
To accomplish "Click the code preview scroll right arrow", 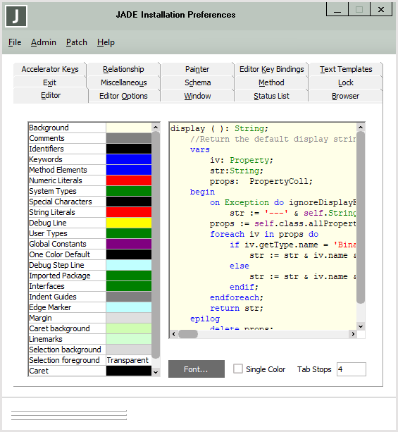I will 353,334.
